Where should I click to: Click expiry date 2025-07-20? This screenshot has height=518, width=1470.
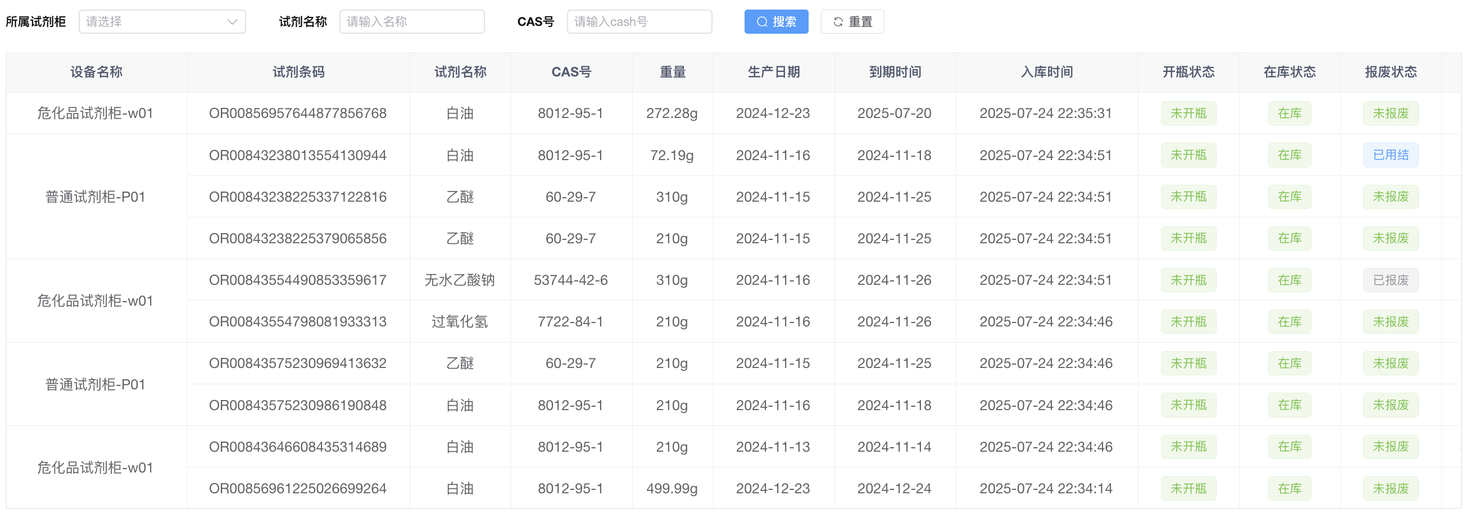[894, 113]
